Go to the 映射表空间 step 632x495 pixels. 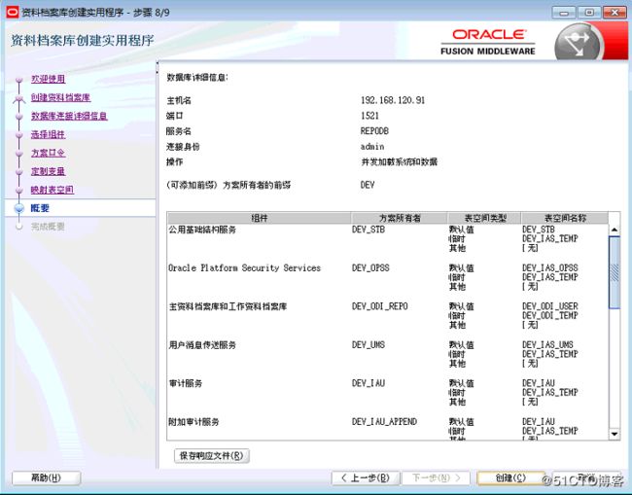(53, 190)
